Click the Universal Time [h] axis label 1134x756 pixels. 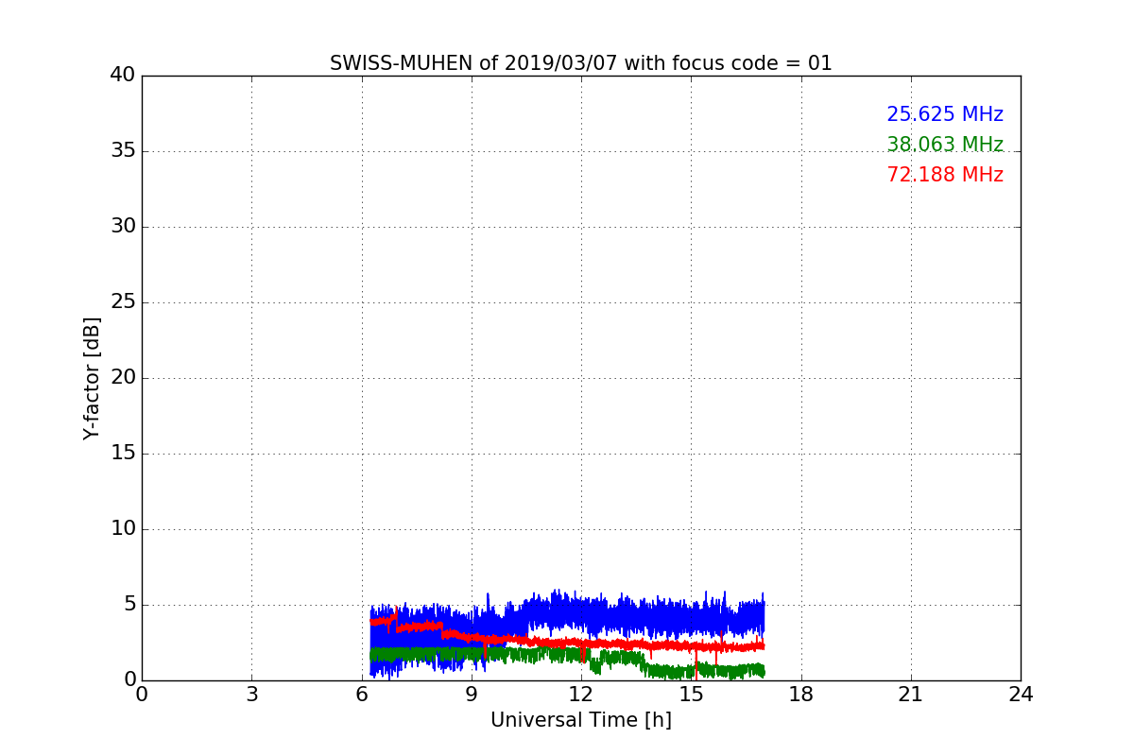click(x=581, y=720)
